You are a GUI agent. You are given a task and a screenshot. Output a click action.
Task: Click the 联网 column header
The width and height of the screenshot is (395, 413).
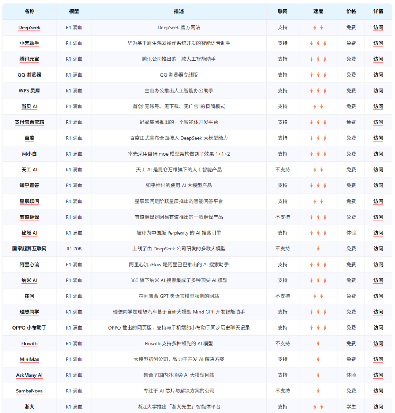tap(283, 11)
